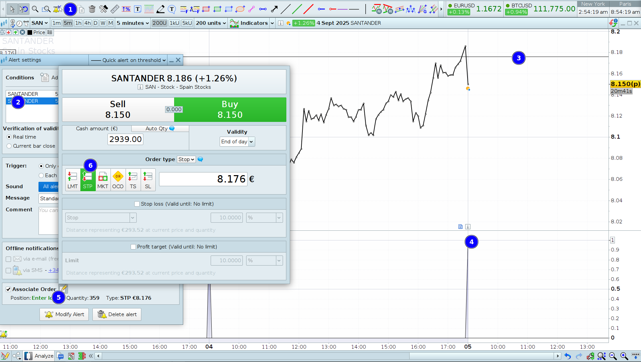Viewport: 641px width, 362px height.
Task: Click the horizontal chart scrollbar thumb
Action: click(481, 356)
